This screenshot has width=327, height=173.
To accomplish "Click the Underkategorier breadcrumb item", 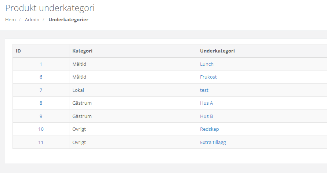I will click(68, 20).
